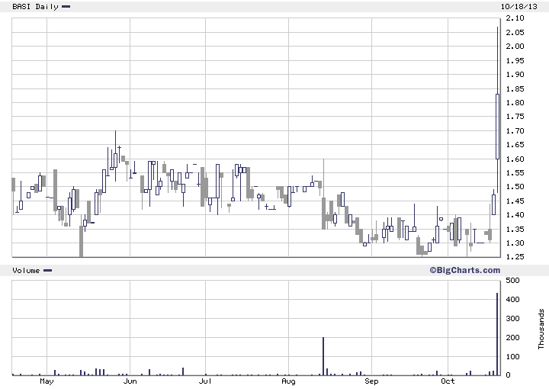Screen dimensions: 549x389
Task: Click the Jul month label
Action: click(x=205, y=381)
